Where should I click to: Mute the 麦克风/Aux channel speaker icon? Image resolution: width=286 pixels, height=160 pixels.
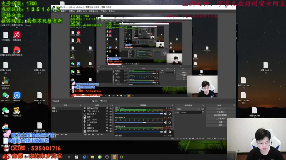(165, 114)
